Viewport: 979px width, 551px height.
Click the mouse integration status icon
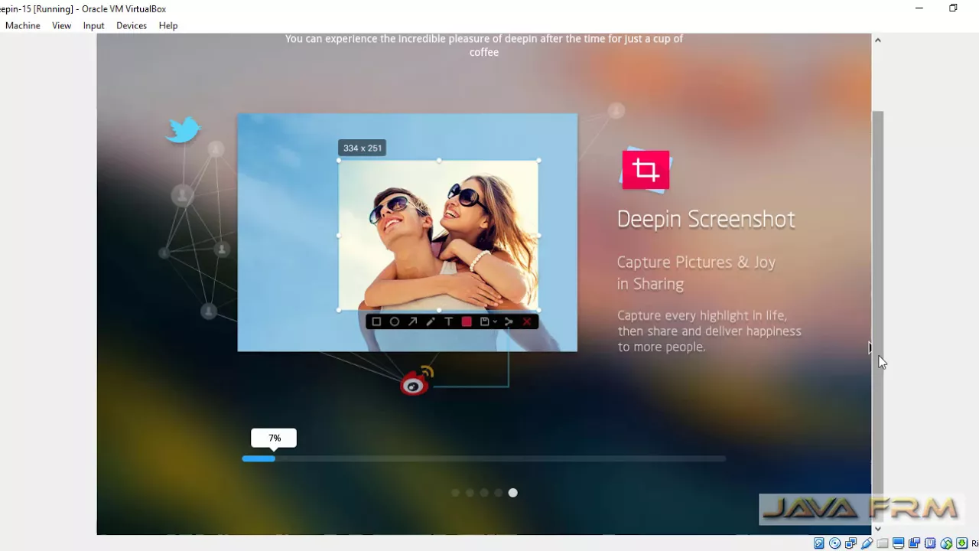point(946,543)
